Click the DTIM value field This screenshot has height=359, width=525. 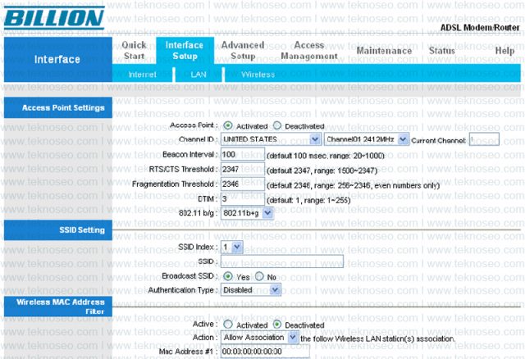tap(243, 198)
